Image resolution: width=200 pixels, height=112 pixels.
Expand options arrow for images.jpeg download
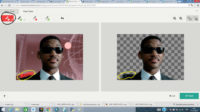51,104
